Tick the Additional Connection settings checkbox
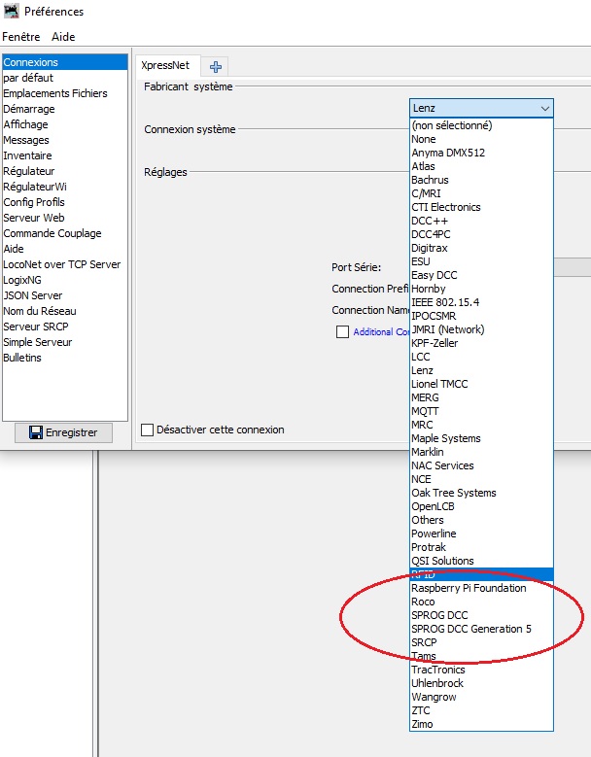Viewport: 591px width, 757px height. coord(342,331)
